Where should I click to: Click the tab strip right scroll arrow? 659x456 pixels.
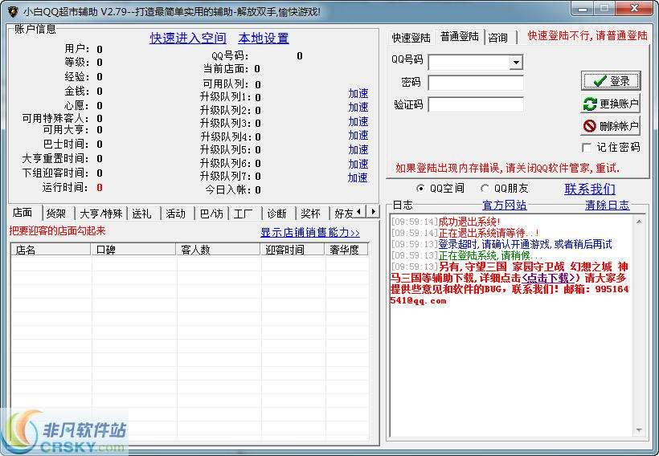373,212
